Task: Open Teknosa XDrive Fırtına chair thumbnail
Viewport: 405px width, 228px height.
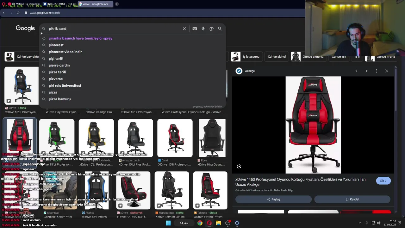Action: 210,191
